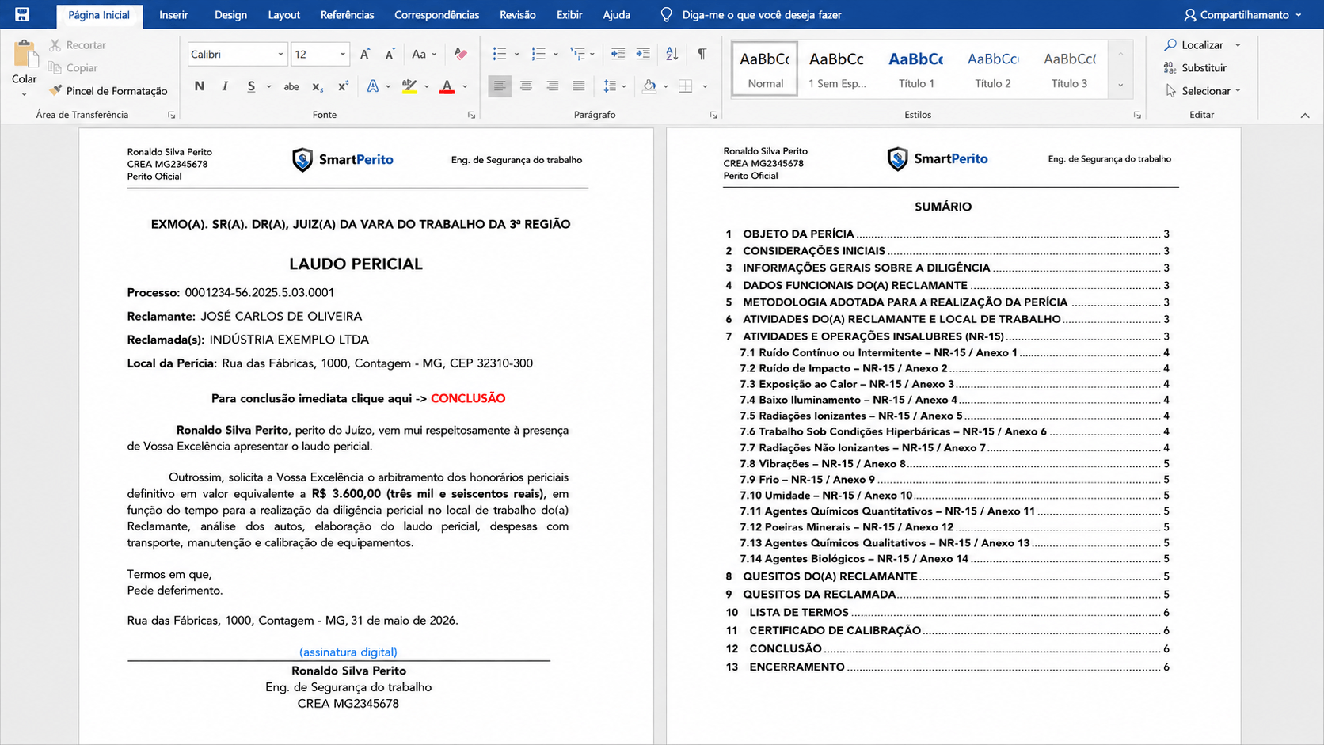Click the Save disk icon
The image size is (1324, 745).
click(22, 14)
